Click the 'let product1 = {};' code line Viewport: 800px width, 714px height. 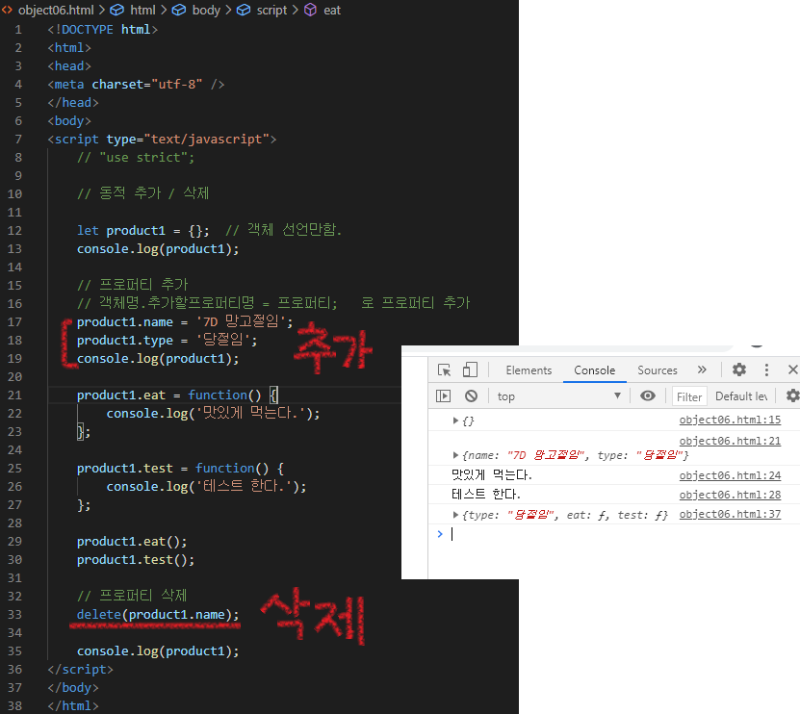pyautogui.click(x=142, y=231)
